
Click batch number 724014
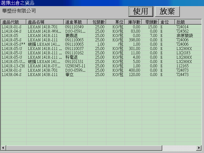click(x=182, y=27)
